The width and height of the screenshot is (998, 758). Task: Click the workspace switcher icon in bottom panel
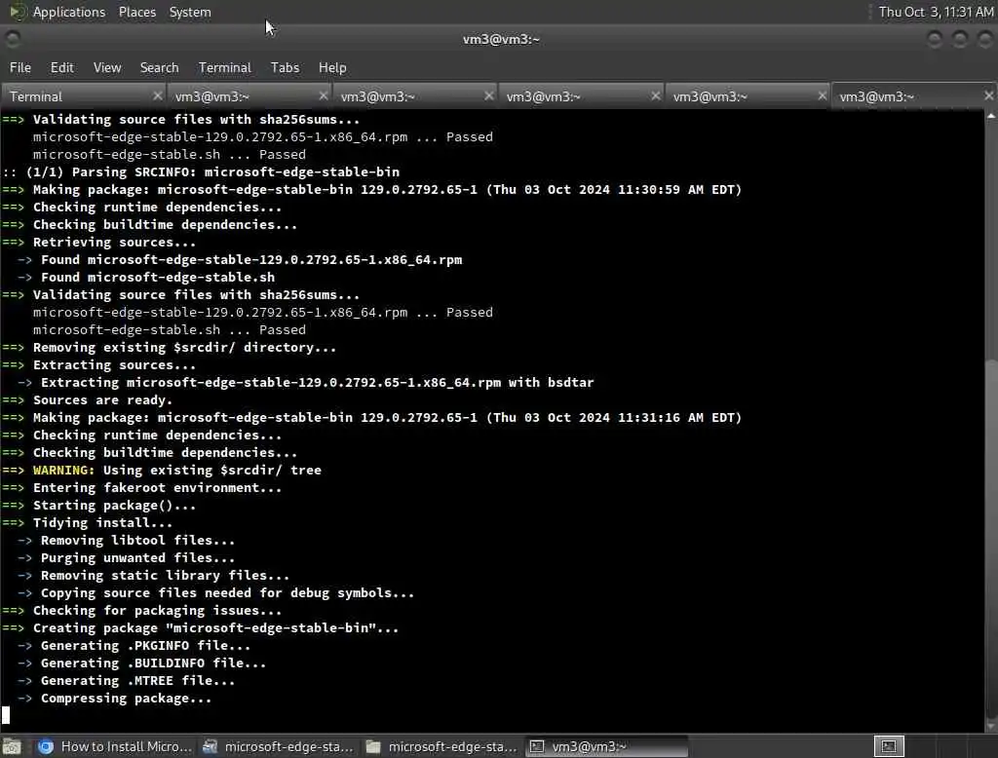(x=889, y=746)
